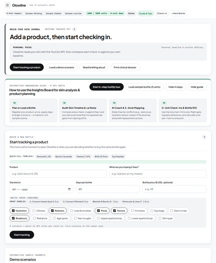Click the 01 step badge on Plan or Load a Bottle
Screen dimensions: 216x263
[15, 103]
